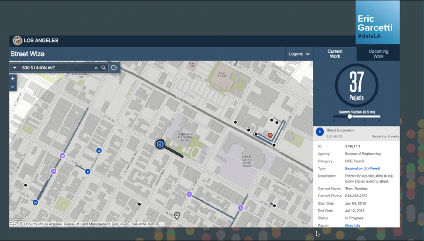The height and width of the screenshot is (241, 424).
Task: Expand the Legend dropdown
Action: tap(299, 54)
